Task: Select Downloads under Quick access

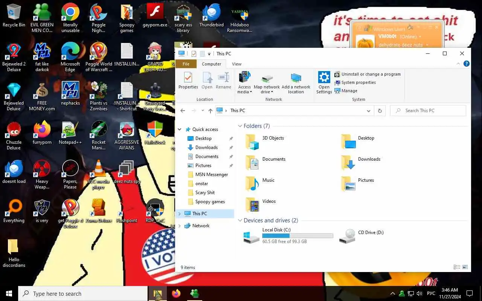Action: click(207, 147)
